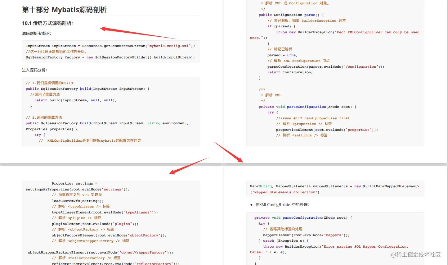
Task: Click comment "// 加载自定义的 VFS 实现类"
Action: pos(77,195)
